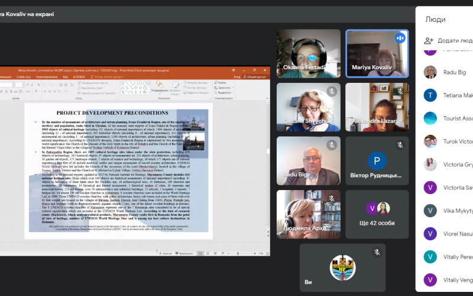Select reading view in PowerPoint status bar
473x296 pixels.
[215, 253]
